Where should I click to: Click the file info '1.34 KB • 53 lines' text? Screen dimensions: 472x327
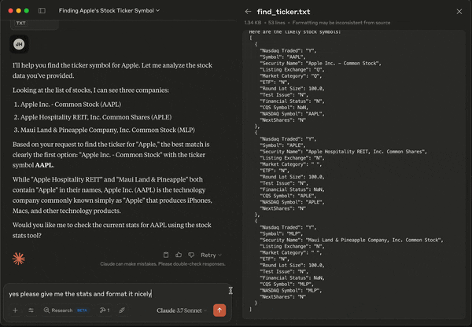[264, 23]
